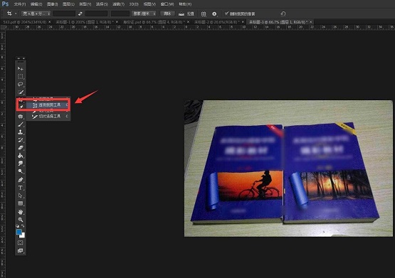Open the 编辑(E) menu
Screen dimensions: 395x278
[x=36, y=4]
